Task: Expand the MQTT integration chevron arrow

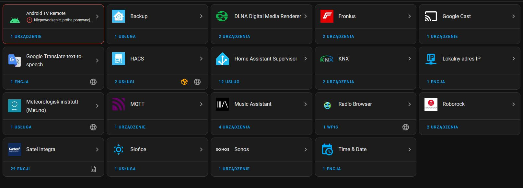Action: click(x=201, y=104)
